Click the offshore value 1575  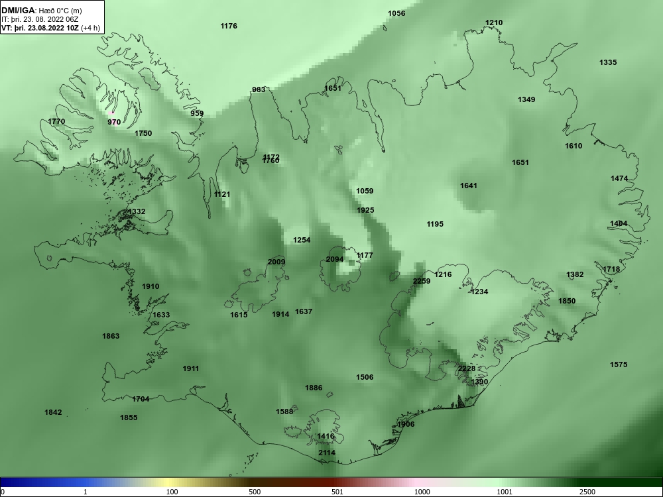point(619,364)
